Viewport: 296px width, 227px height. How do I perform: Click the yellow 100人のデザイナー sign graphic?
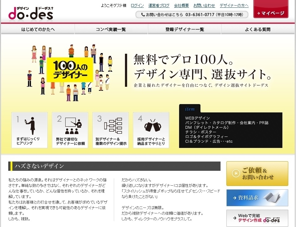[70, 70]
